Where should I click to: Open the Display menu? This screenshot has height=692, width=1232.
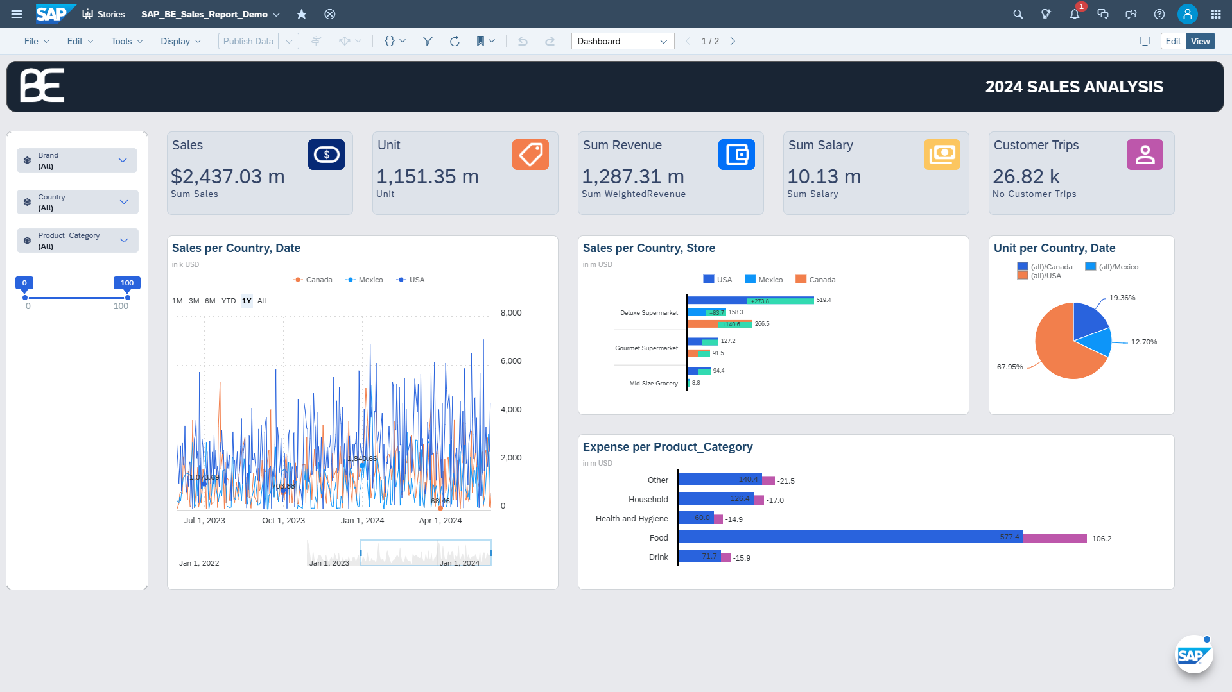point(180,41)
